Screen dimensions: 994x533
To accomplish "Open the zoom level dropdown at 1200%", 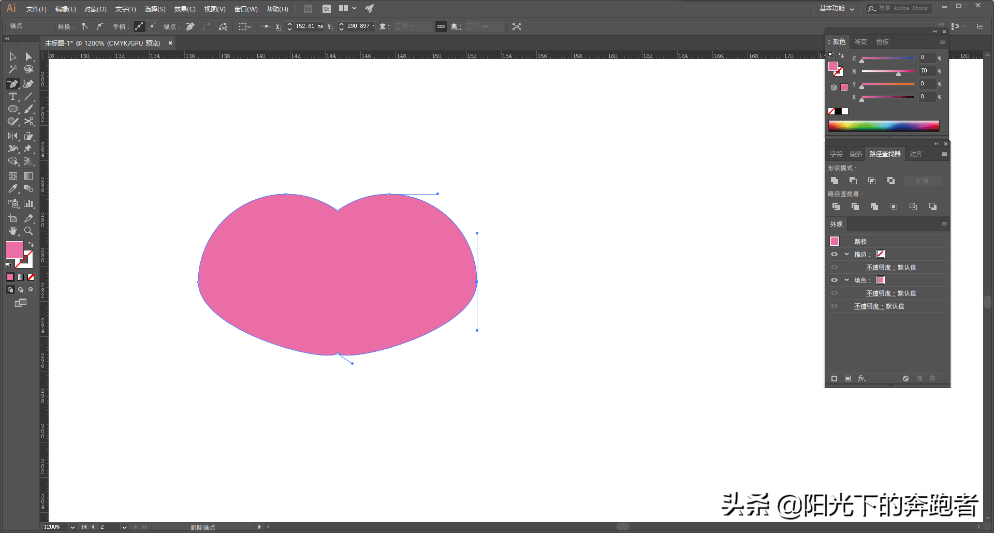I will pos(72,527).
